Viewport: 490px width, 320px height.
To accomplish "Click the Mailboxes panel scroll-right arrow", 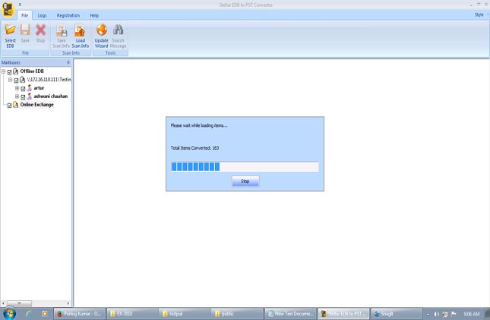I will pos(68,303).
